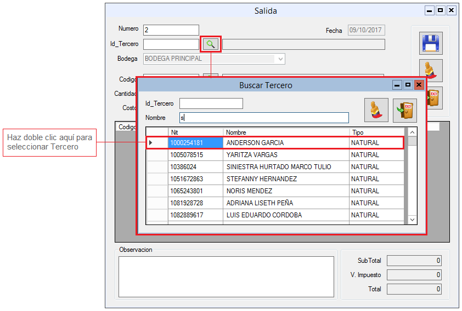
Task: Sort results by Nombre column header
Action: coord(286,132)
